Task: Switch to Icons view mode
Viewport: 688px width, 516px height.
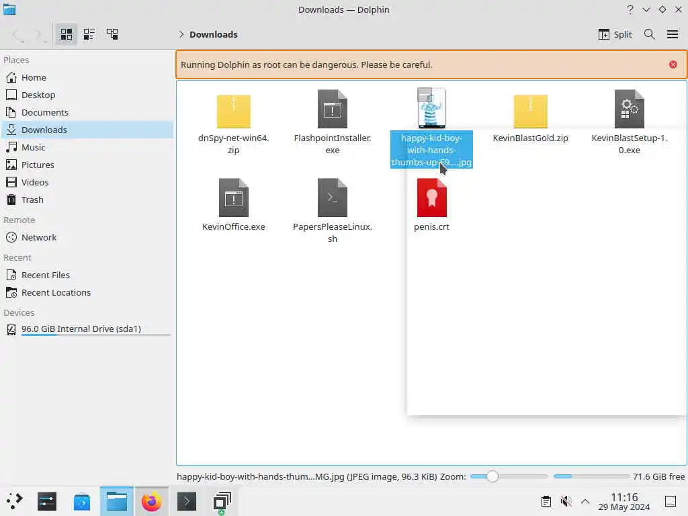Action: (67, 34)
